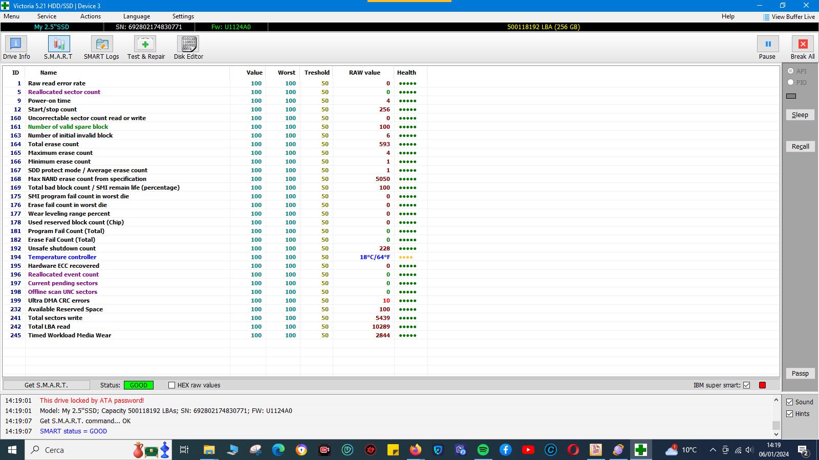819x460 pixels.
Task: Open the Settings menu
Action: 183,16
